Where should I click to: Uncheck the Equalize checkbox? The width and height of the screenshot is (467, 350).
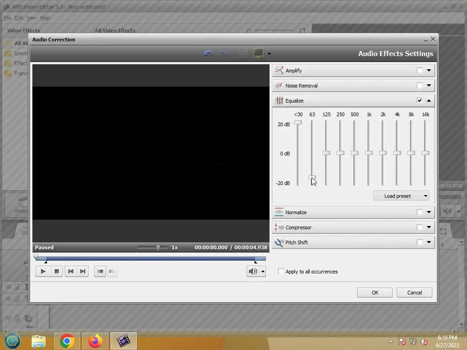click(420, 101)
